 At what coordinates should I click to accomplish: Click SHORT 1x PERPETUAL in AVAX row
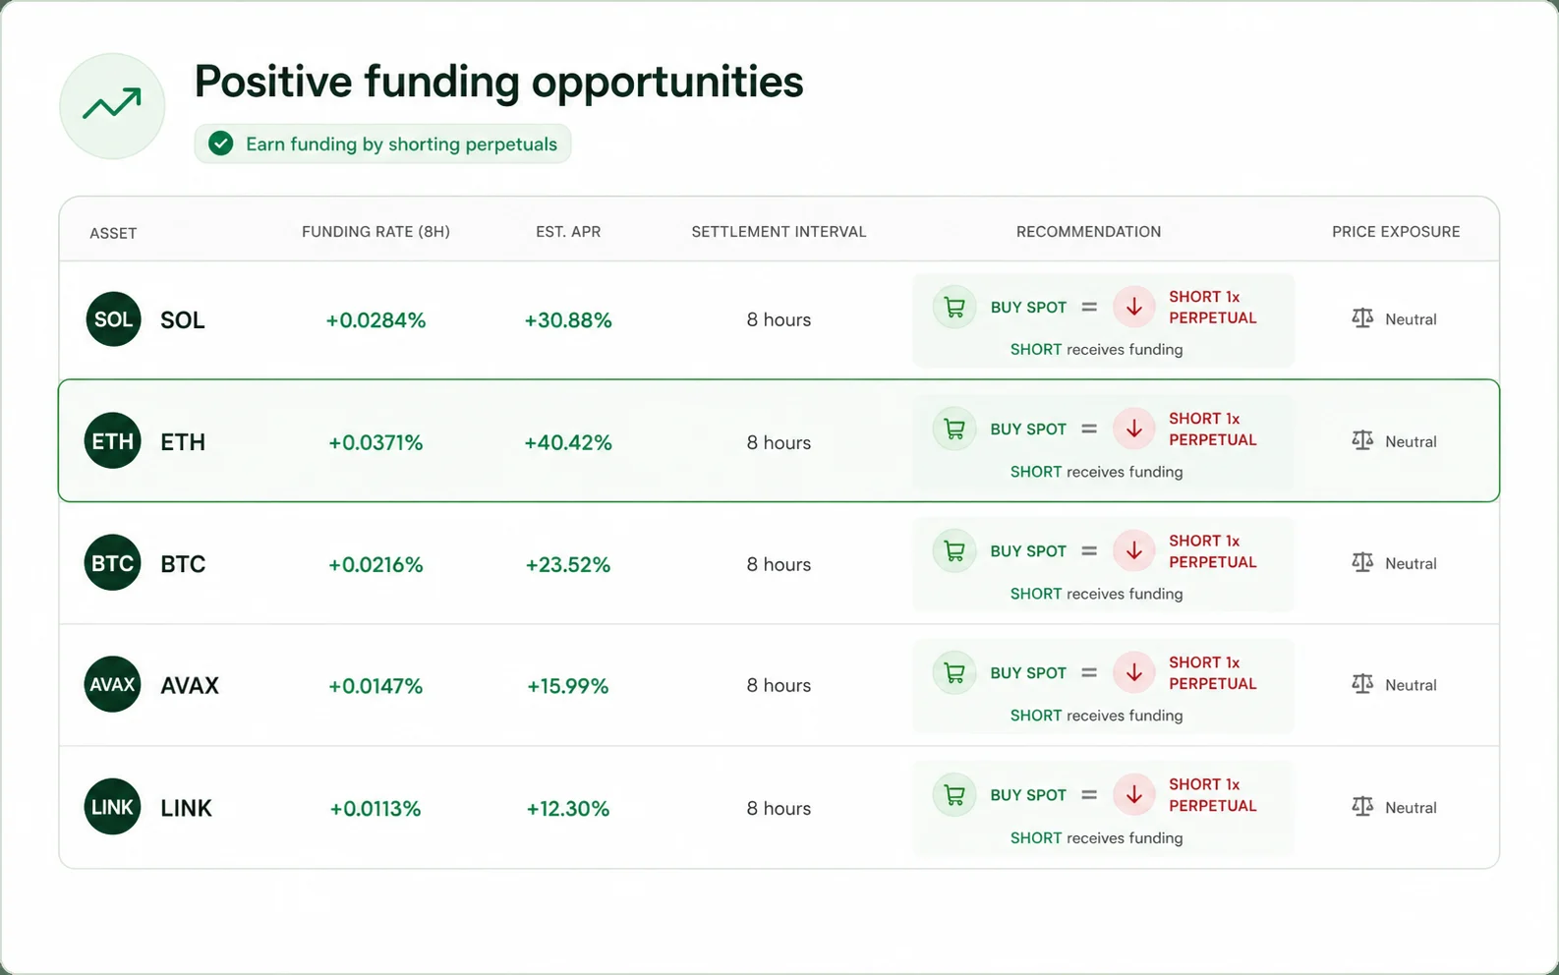pos(1213,673)
